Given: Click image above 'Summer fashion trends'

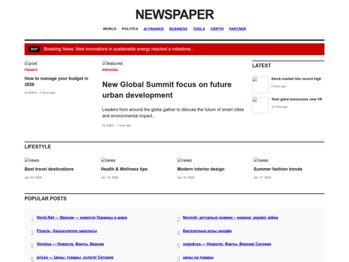Looking at the screenshot, I should pyautogui.click(x=260, y=160).
